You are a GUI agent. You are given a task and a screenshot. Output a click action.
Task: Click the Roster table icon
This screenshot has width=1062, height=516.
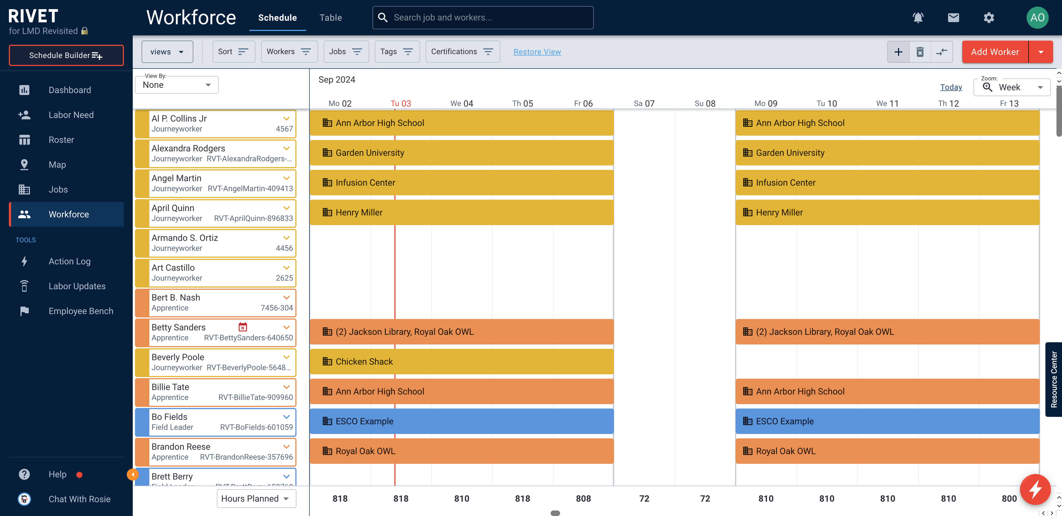coord(24,139)
